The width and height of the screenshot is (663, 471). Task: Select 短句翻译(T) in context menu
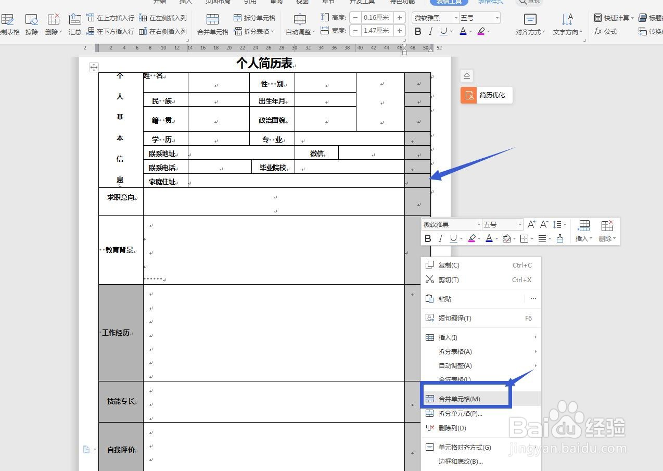click(x=481, y=318)
